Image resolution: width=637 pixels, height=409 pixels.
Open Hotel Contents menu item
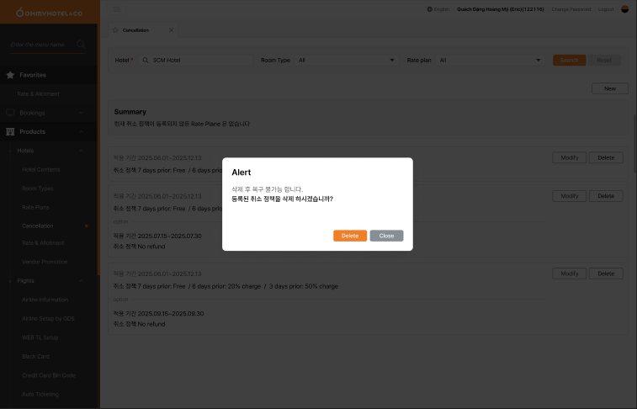click(41, 169)
